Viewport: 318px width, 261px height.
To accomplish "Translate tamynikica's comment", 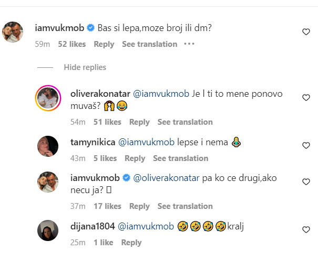I will (x=180, y=158).
